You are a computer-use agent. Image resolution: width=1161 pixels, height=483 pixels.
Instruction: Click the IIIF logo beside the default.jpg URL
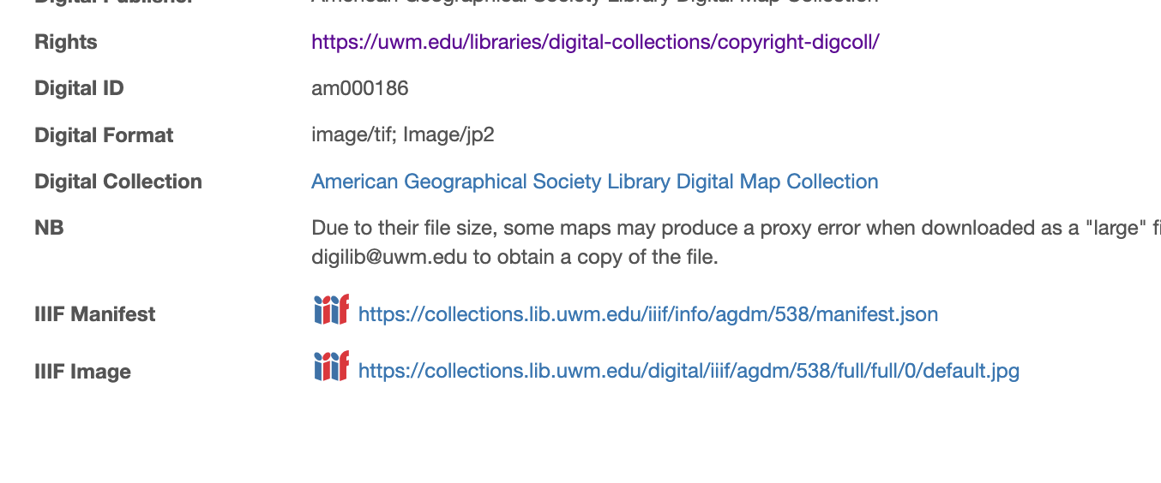[331, 367]
